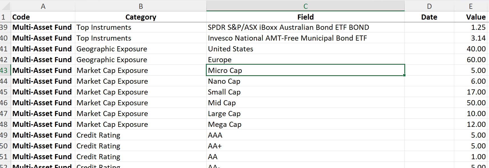Click the fill handle of the selected cell

pyautogui.click(x=404, y=75)
